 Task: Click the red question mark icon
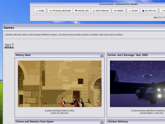click(x=162, y=11)
